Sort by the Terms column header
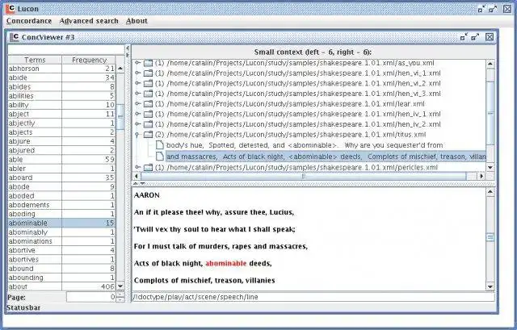This screenshot has width=517, height=330. [x=35, y=60]
